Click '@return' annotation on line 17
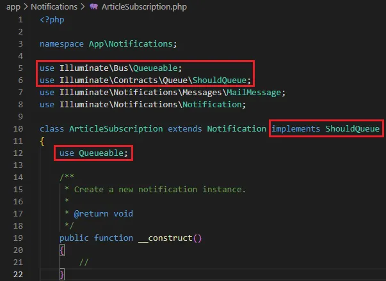386x281 pixels. [x=91, y=214]
